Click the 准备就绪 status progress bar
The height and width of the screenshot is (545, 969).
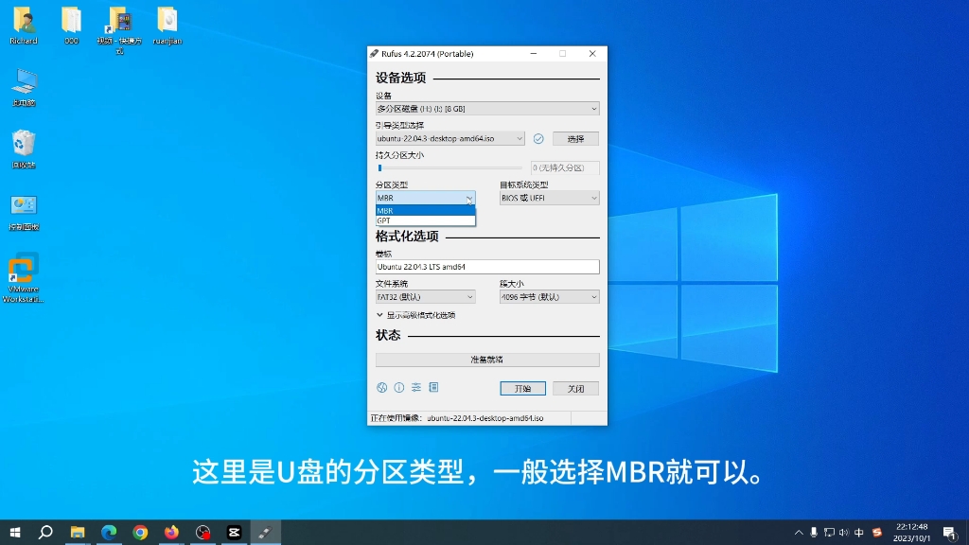487,360
